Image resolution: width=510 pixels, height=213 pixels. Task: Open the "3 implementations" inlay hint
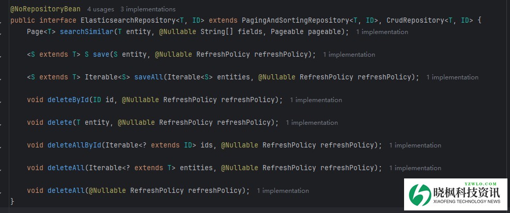148,9
